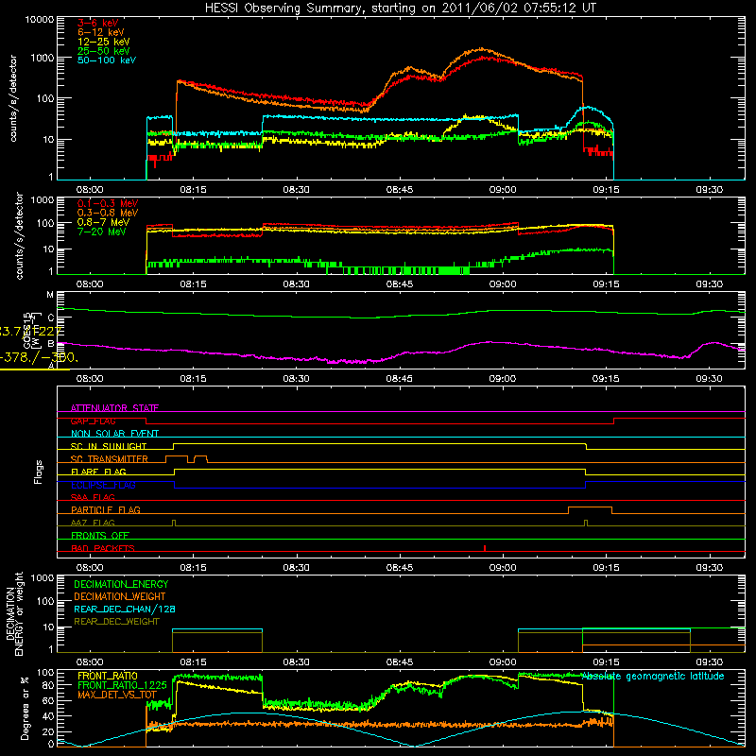The image size is (756, 756).
Task: Select the green 25-50 keV legend entry
Action: pos(104,51)
